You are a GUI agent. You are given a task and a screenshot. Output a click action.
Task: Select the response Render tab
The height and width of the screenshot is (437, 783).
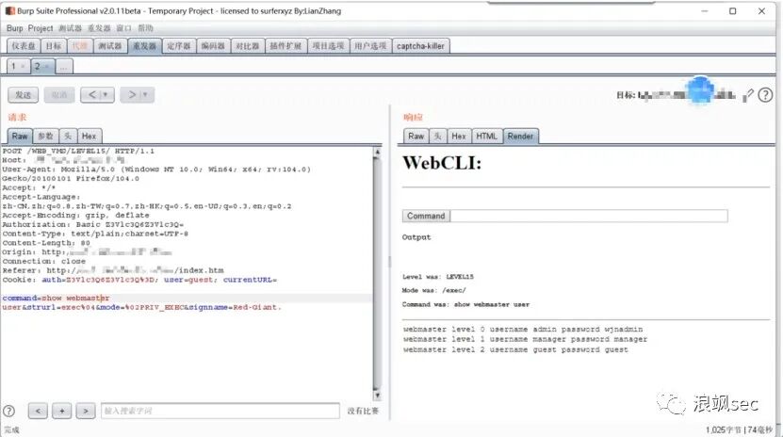point(520,137)
